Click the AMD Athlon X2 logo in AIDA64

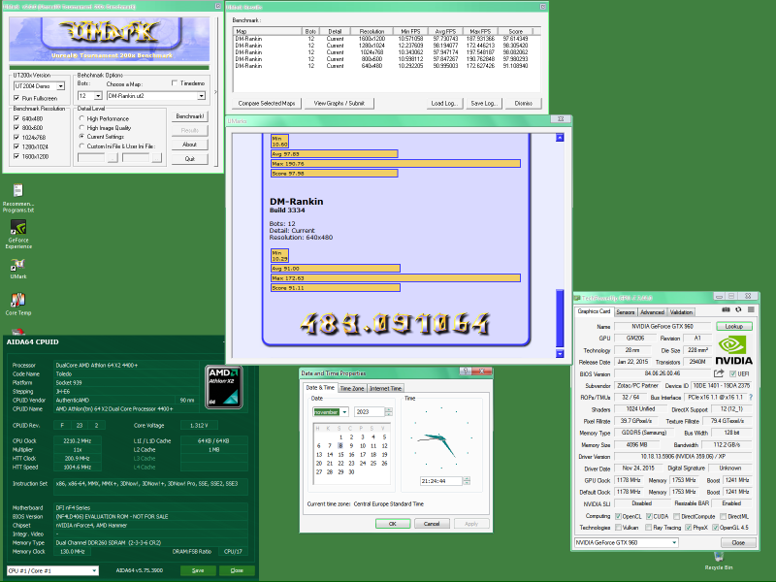click(224, 387)
